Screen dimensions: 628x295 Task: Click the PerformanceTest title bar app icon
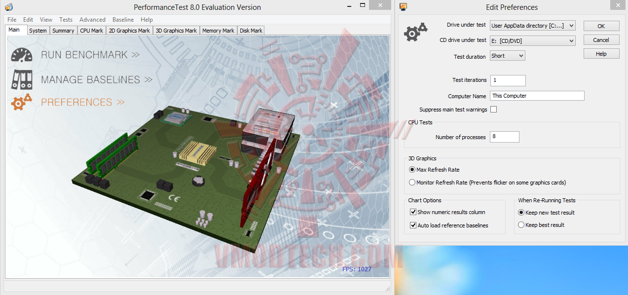pos(9,7)
